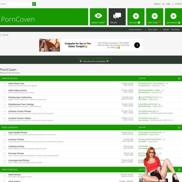Go to last post arrow beside MPLStudios thread
182x182 pixels.
click(167, 83)
